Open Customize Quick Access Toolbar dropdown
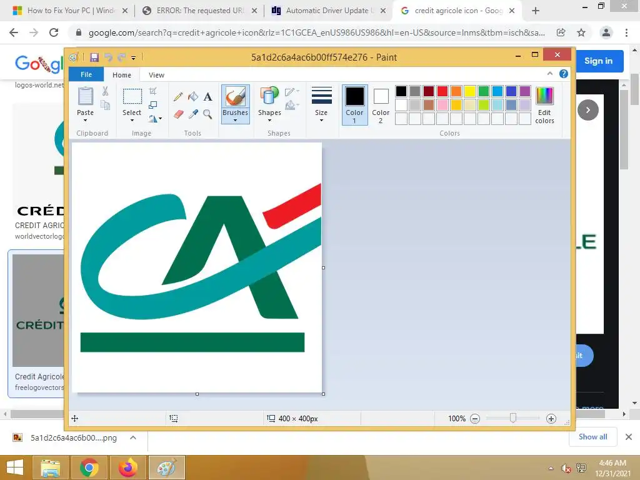640x480 pixels. tap(134, 58)
